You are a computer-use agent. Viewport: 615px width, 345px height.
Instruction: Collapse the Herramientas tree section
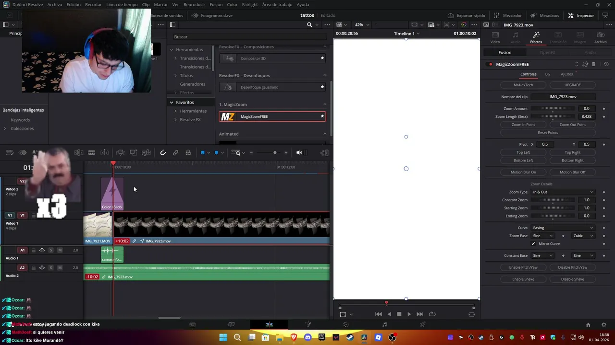coord(171,50)
